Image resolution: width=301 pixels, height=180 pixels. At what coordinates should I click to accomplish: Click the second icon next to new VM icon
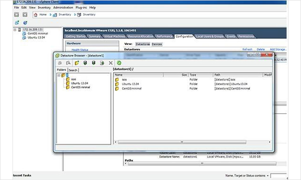25,22
